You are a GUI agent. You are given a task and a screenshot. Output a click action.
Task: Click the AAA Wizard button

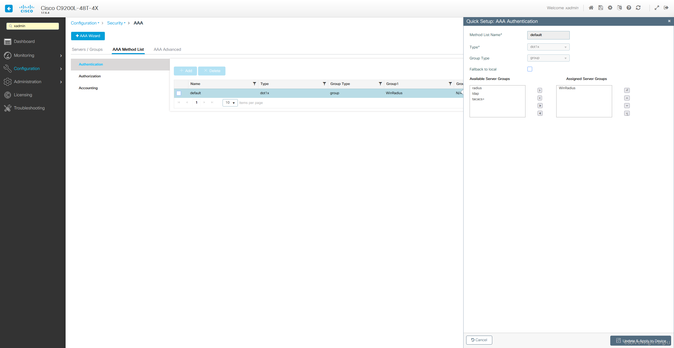click(88, 36)
